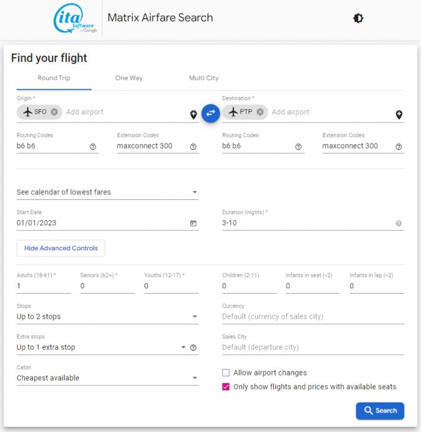Image resolution: width=421 pixels, height=432 pixels.
Task: Open the Cabin dropdown
Action: (x=107, y=378)
